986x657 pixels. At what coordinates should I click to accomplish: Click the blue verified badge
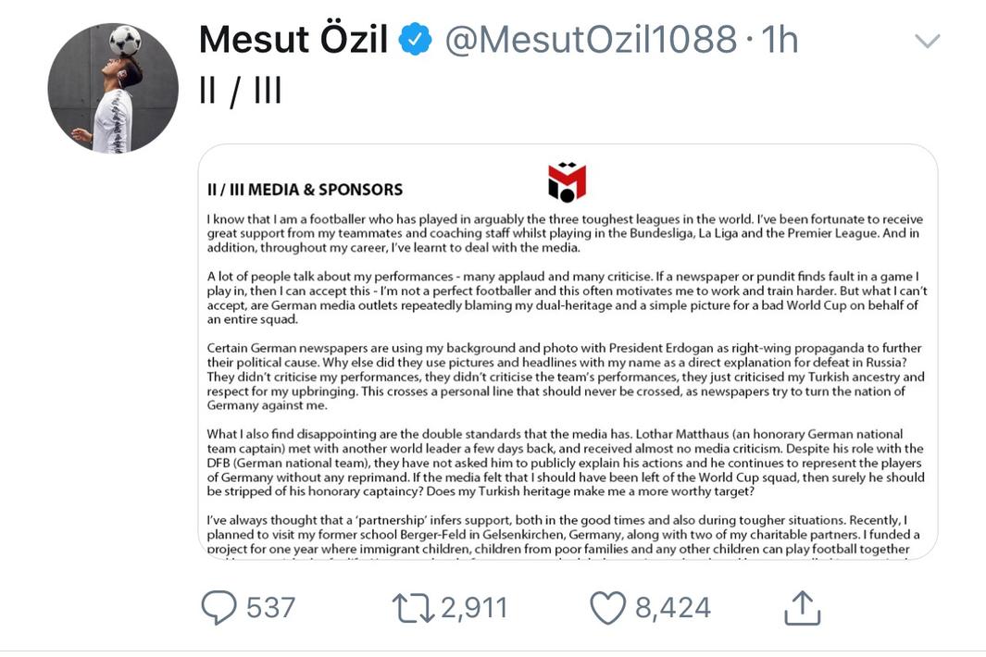click(416, 40)
